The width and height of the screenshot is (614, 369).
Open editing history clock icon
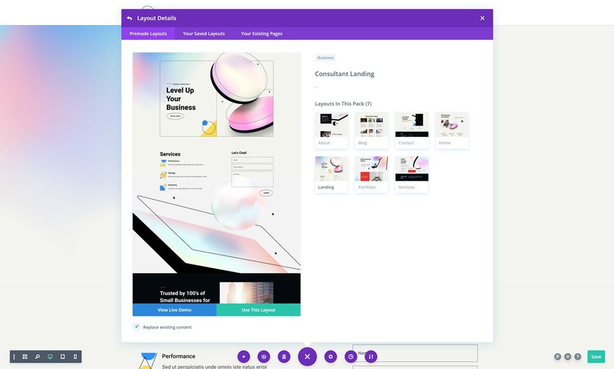tap(351, 356)
